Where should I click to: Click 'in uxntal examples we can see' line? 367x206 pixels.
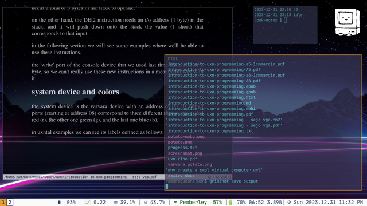pos(97,132)
